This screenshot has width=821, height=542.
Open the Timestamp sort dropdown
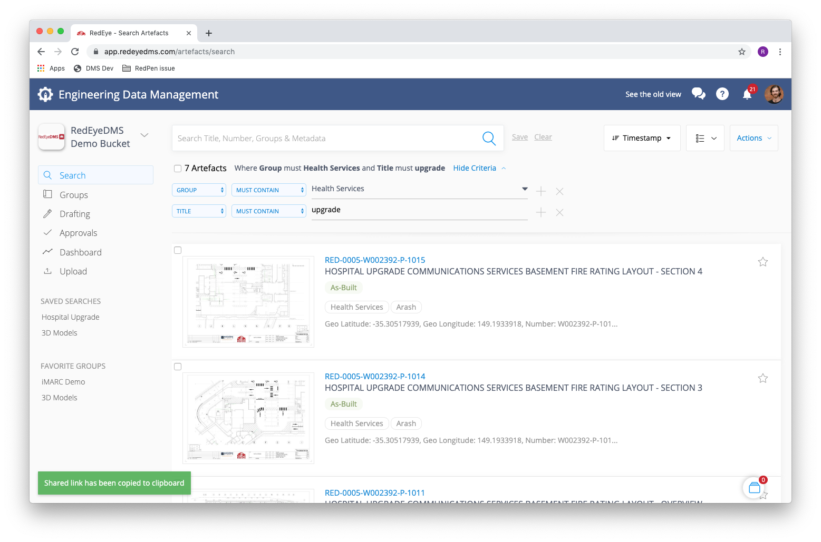pyautogui.click(x=642, y=138)
